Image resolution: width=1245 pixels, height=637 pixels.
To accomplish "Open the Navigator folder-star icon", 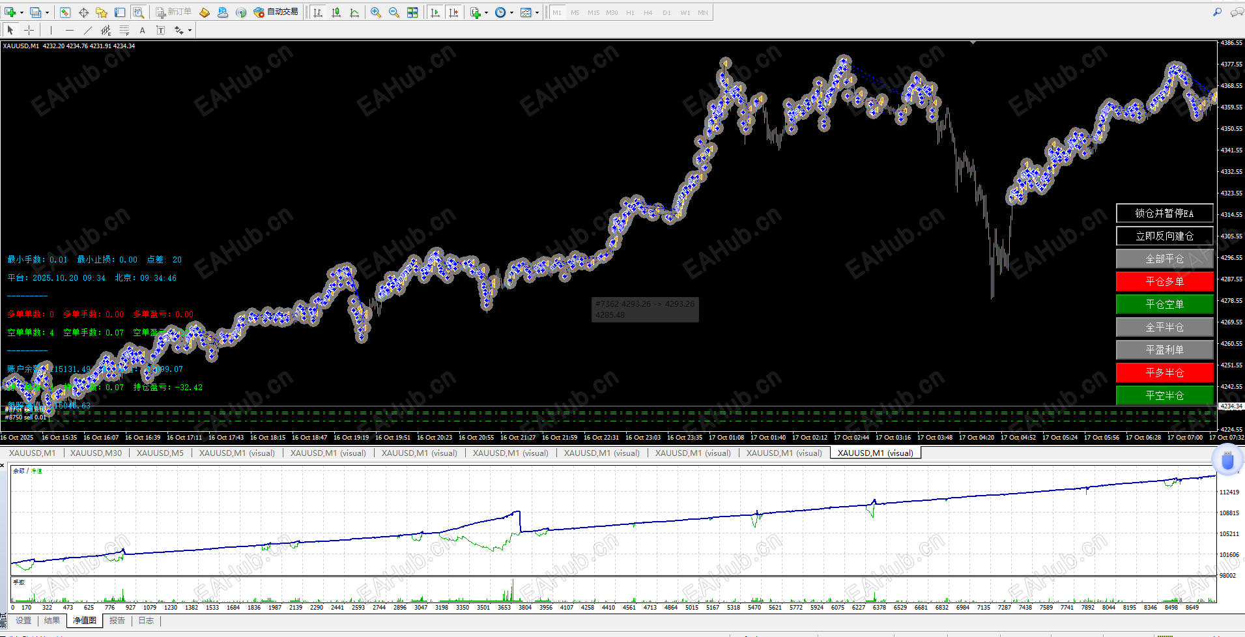I will pos(102,12).
